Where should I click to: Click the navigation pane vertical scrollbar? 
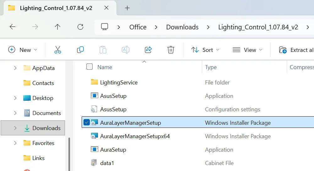point(69,154)
